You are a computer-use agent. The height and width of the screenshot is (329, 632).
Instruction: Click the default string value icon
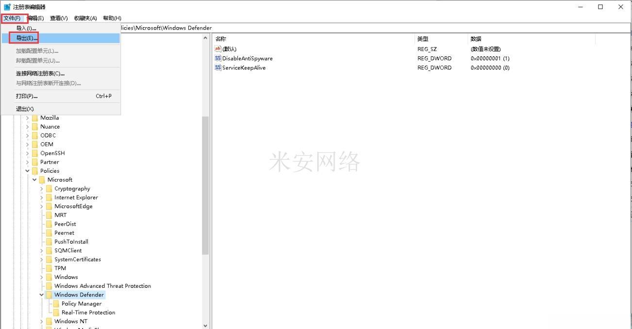[218, 49]
